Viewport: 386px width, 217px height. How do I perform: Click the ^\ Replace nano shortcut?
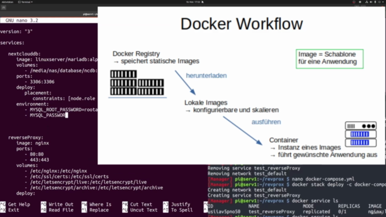(x=95, y=210)
